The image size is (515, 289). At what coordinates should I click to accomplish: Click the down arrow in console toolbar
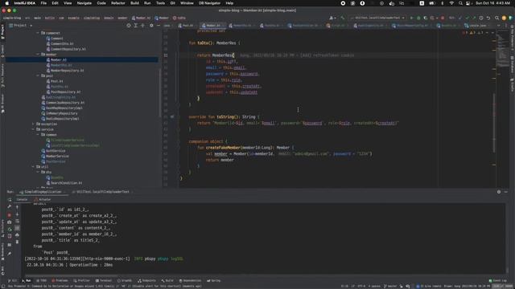point(17,214)
